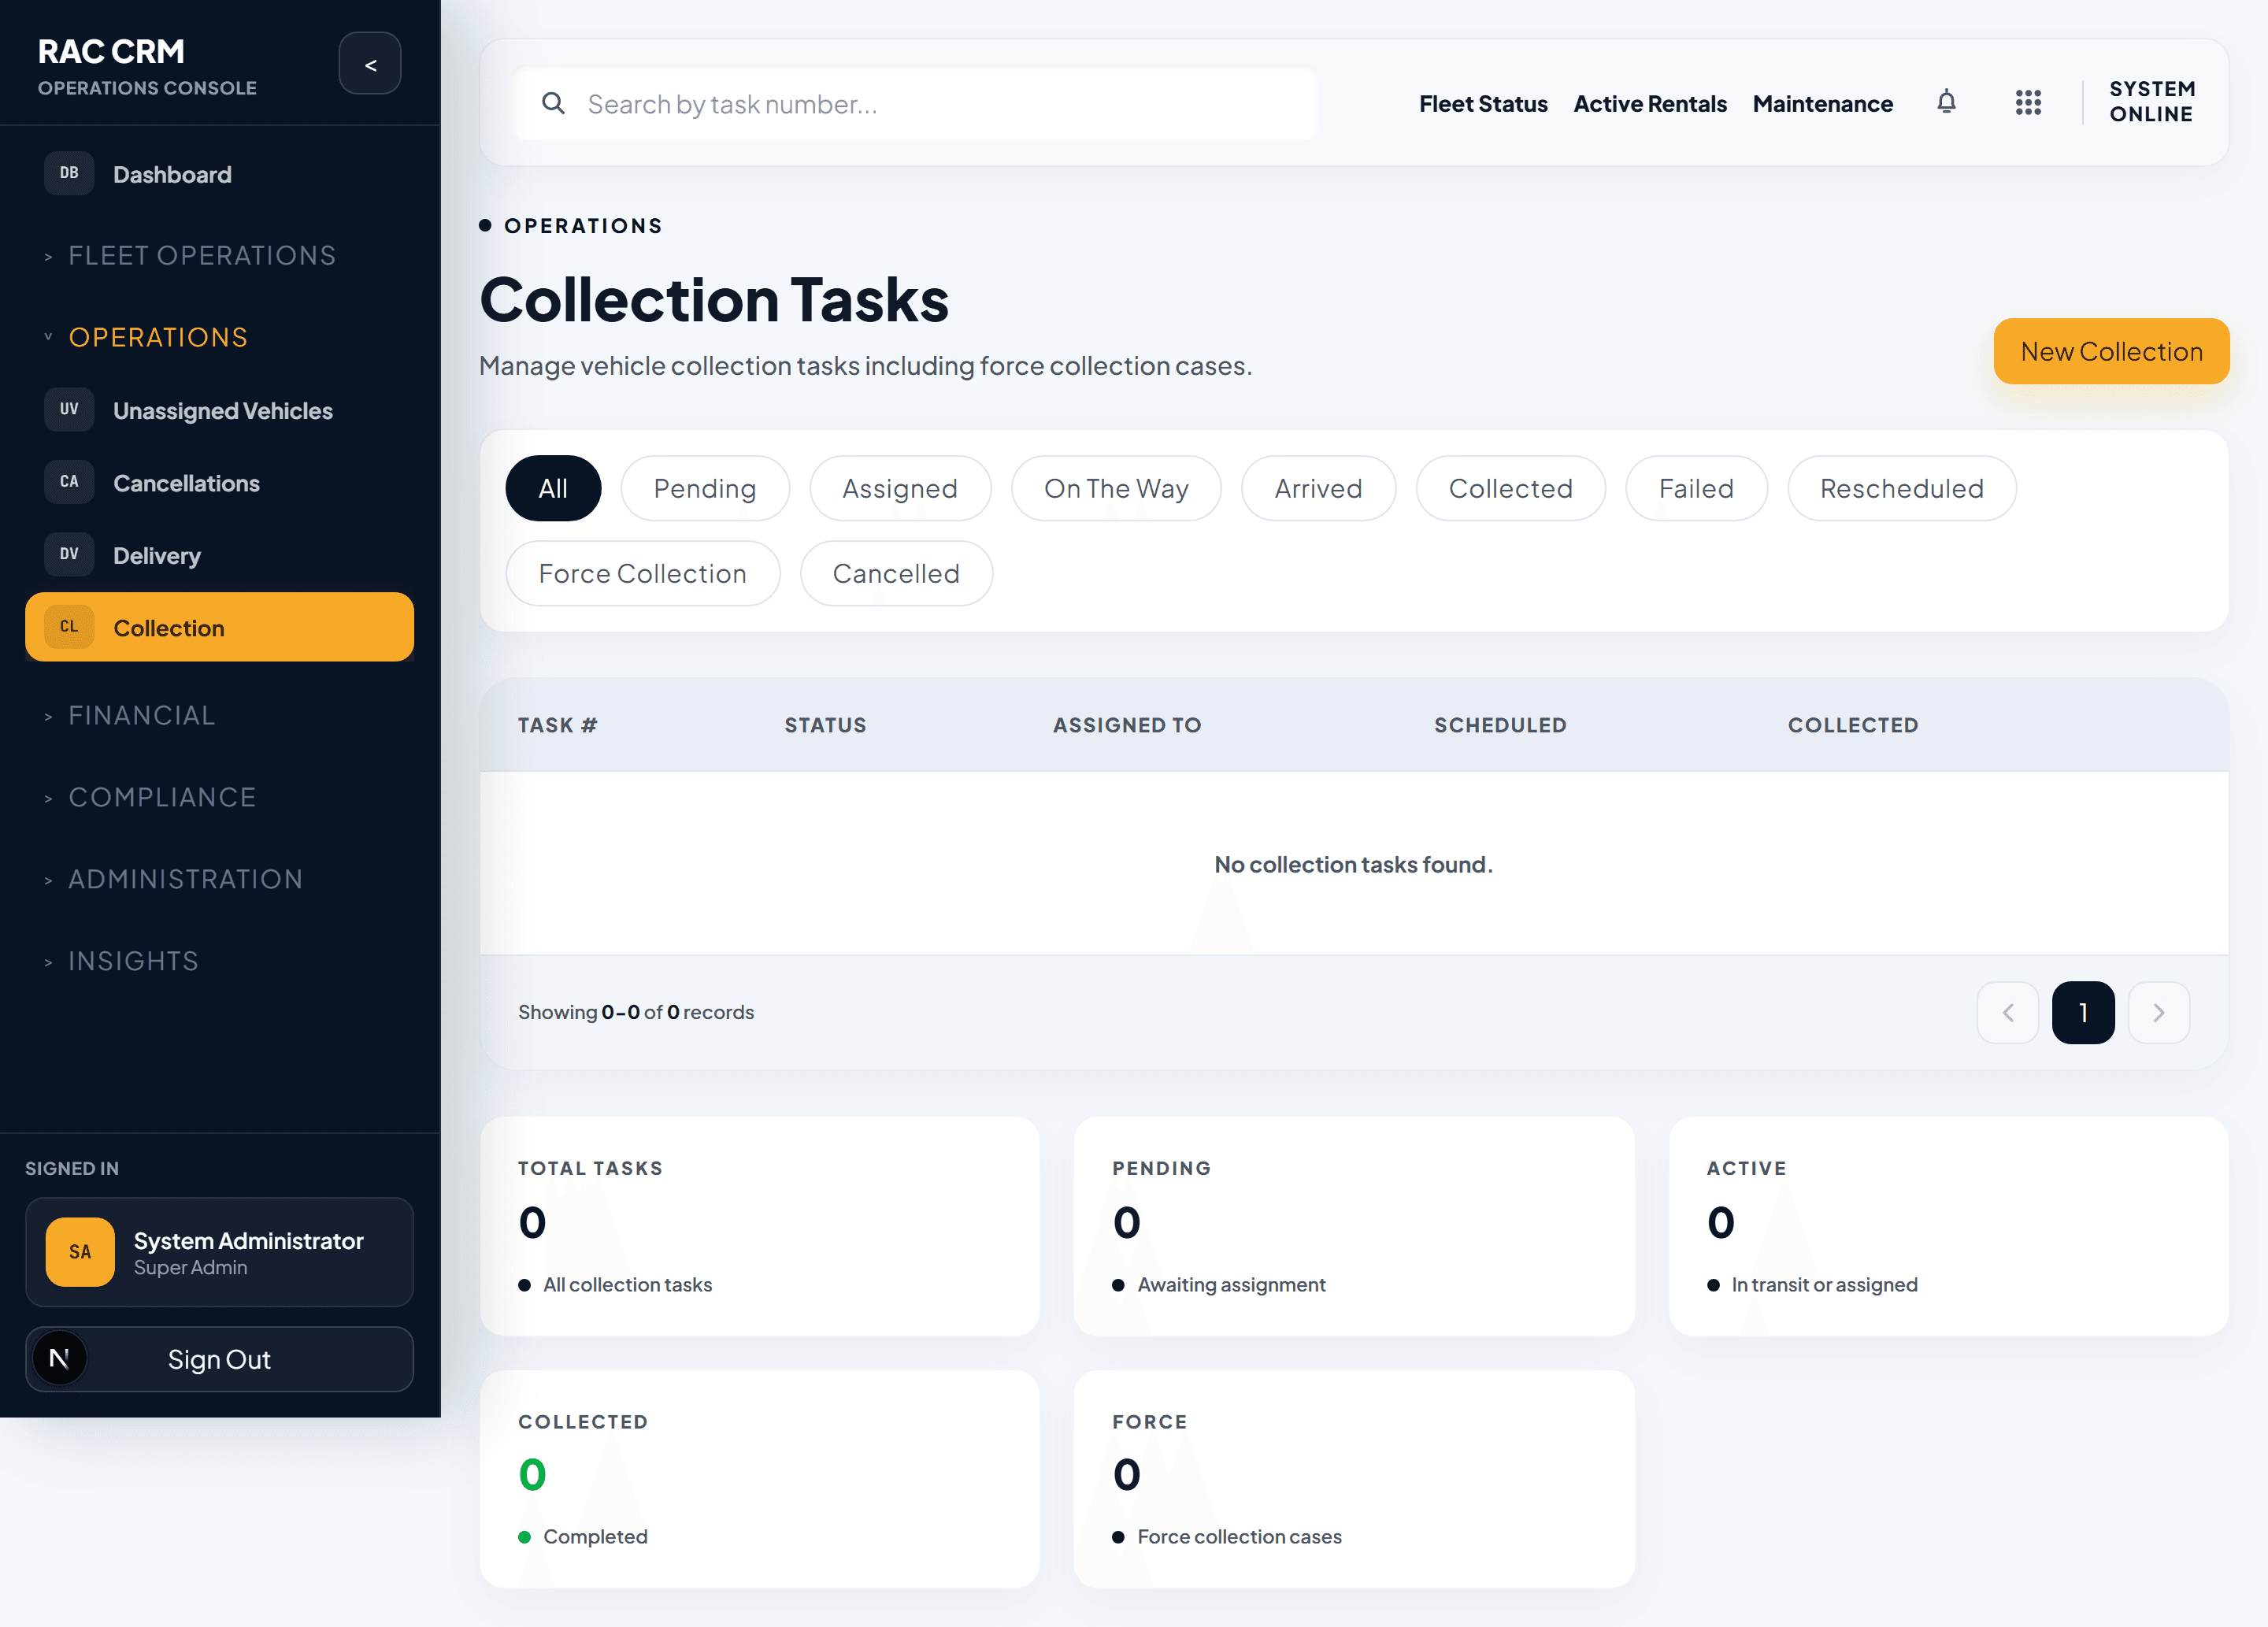Click the SYSTEM ONLINE status text
The width and height of the screenshot is (2268, 1627).
pyautogui.click(x=2152, y=102)
